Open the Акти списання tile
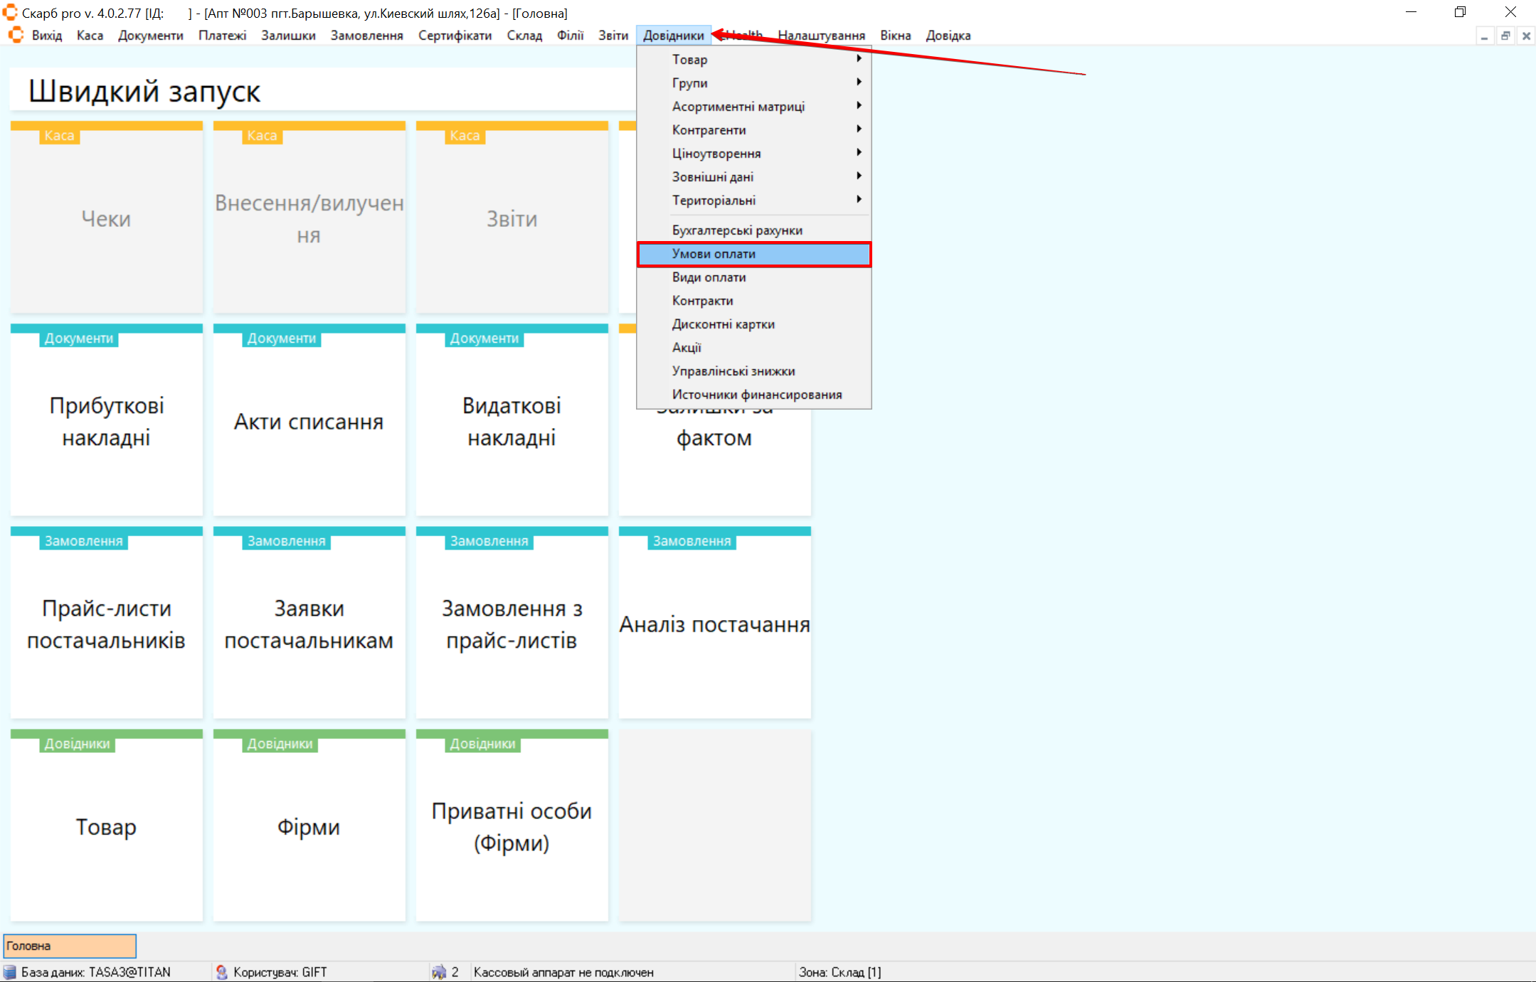The image size is (1536, 982). click(x=309, y=421)
